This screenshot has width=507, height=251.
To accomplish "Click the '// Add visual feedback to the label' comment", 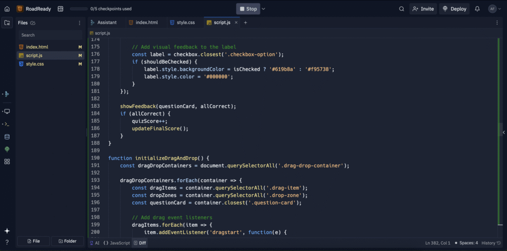I will coord(184,47).
